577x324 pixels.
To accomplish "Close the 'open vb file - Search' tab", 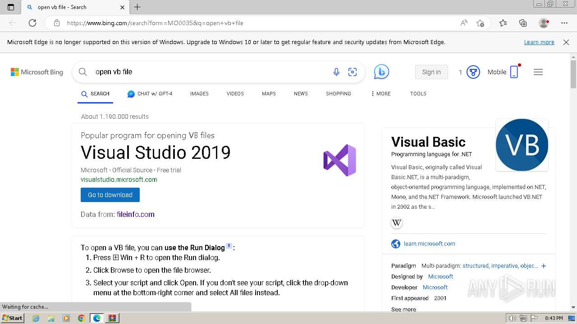I will 123,7.
